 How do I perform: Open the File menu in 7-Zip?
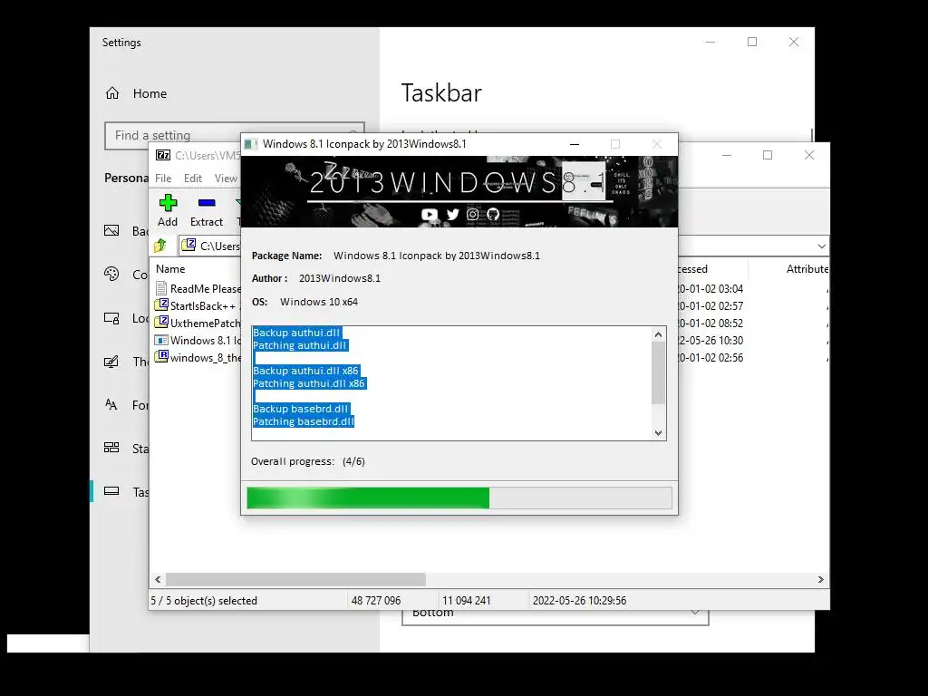(163, 179)
